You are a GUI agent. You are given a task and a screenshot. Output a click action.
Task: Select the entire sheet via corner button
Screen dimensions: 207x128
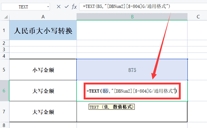click(x=4, y=17)
